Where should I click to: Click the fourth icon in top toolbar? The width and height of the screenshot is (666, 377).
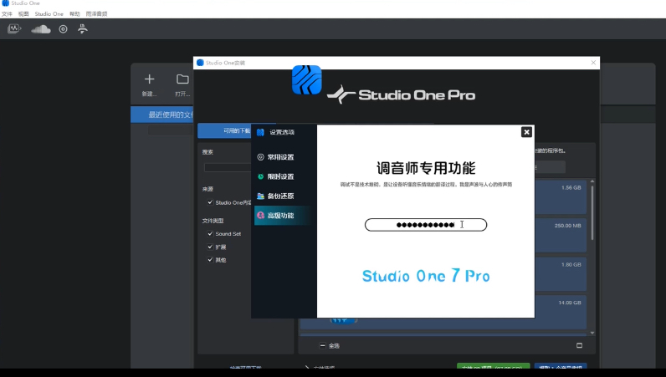click(83, 29)
